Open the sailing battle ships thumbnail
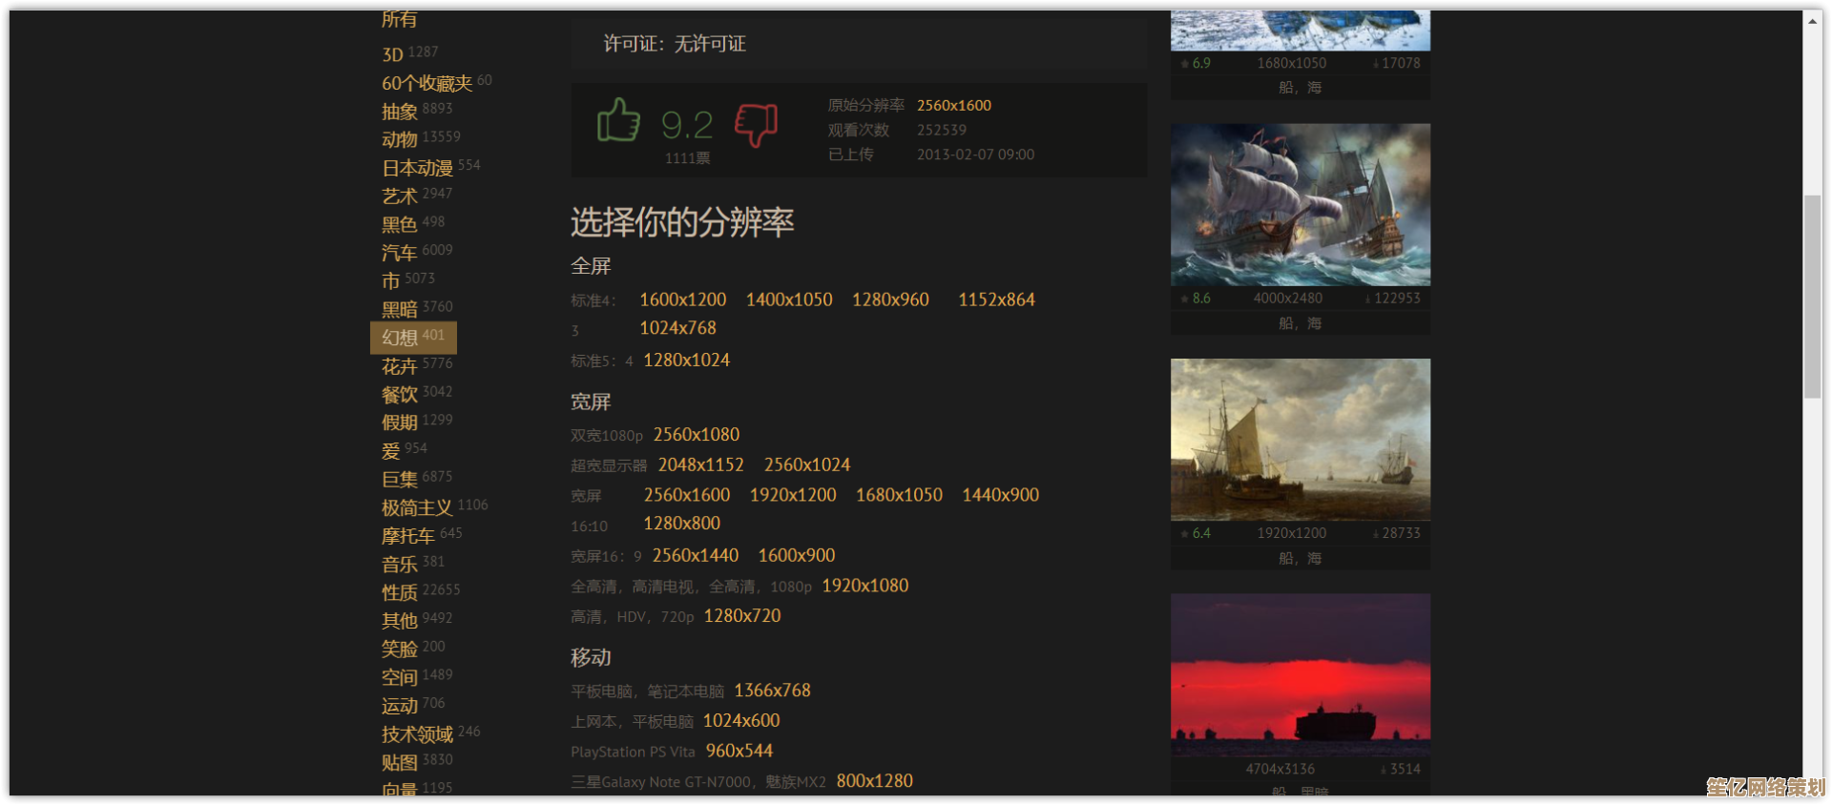Screen dimensions: 1832x805 (1300, 204)
